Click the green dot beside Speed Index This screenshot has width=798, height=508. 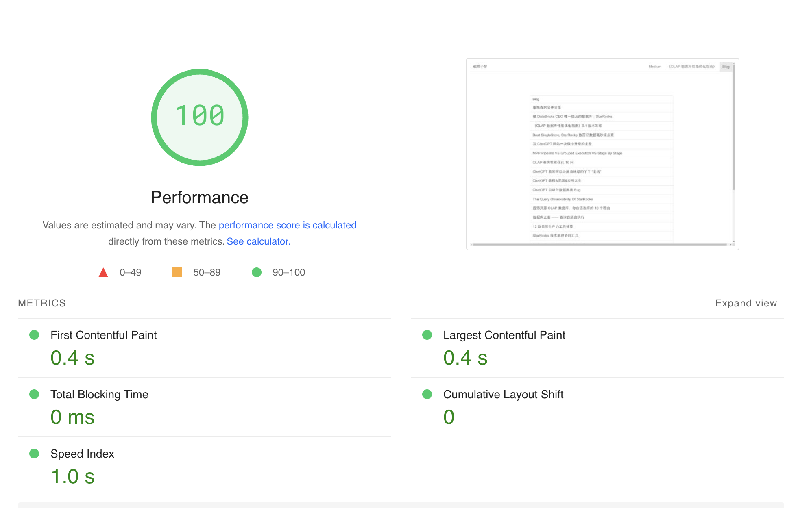[x=35, y=454]
